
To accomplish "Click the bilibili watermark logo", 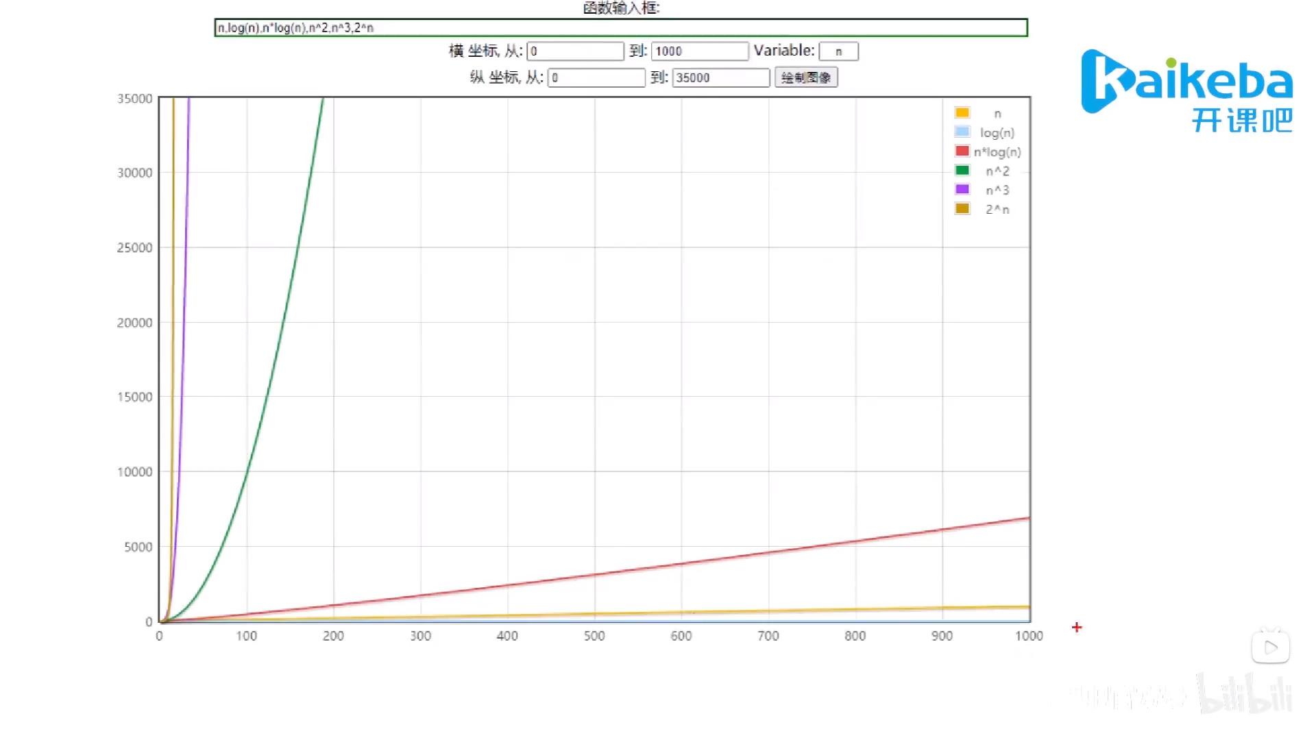I will (1245, 695).
